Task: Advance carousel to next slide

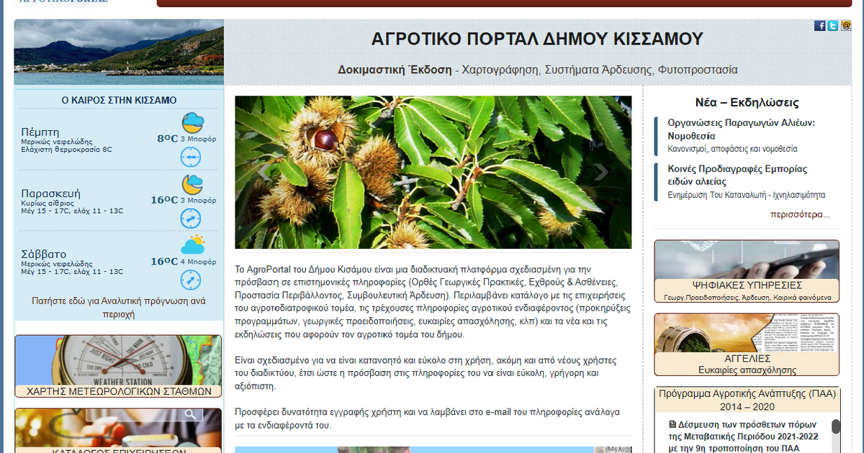Action: coord(601,173)
